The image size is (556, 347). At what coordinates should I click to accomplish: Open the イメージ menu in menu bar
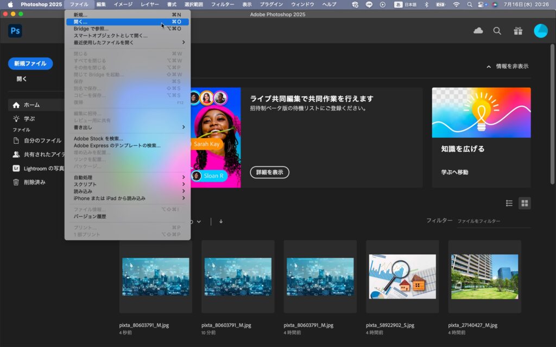pos(123,4)
